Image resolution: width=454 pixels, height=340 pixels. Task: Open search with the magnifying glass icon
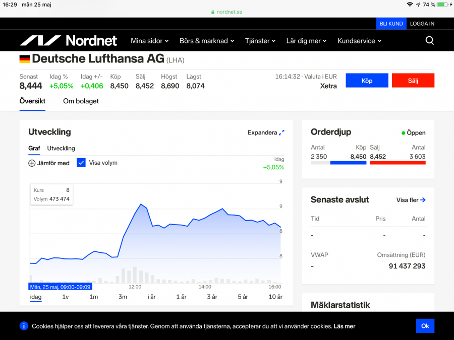coord(429,41)
